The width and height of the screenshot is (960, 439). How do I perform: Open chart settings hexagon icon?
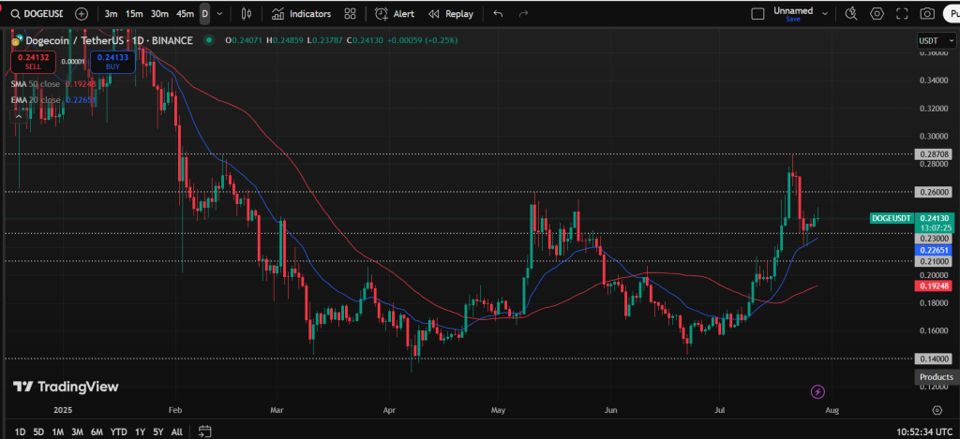877,13
